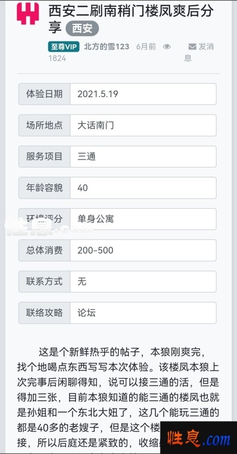
Task: Click the post title heading
Action: coord(131,19)
